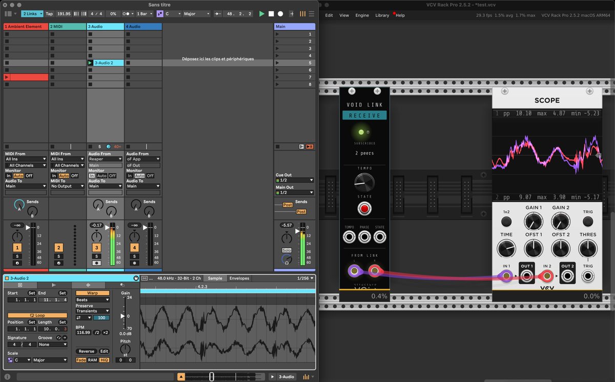The width and height of the screenshot is (615, 382).
Task: Open track 4 oF App input dropdown
Action: point(143,159)
